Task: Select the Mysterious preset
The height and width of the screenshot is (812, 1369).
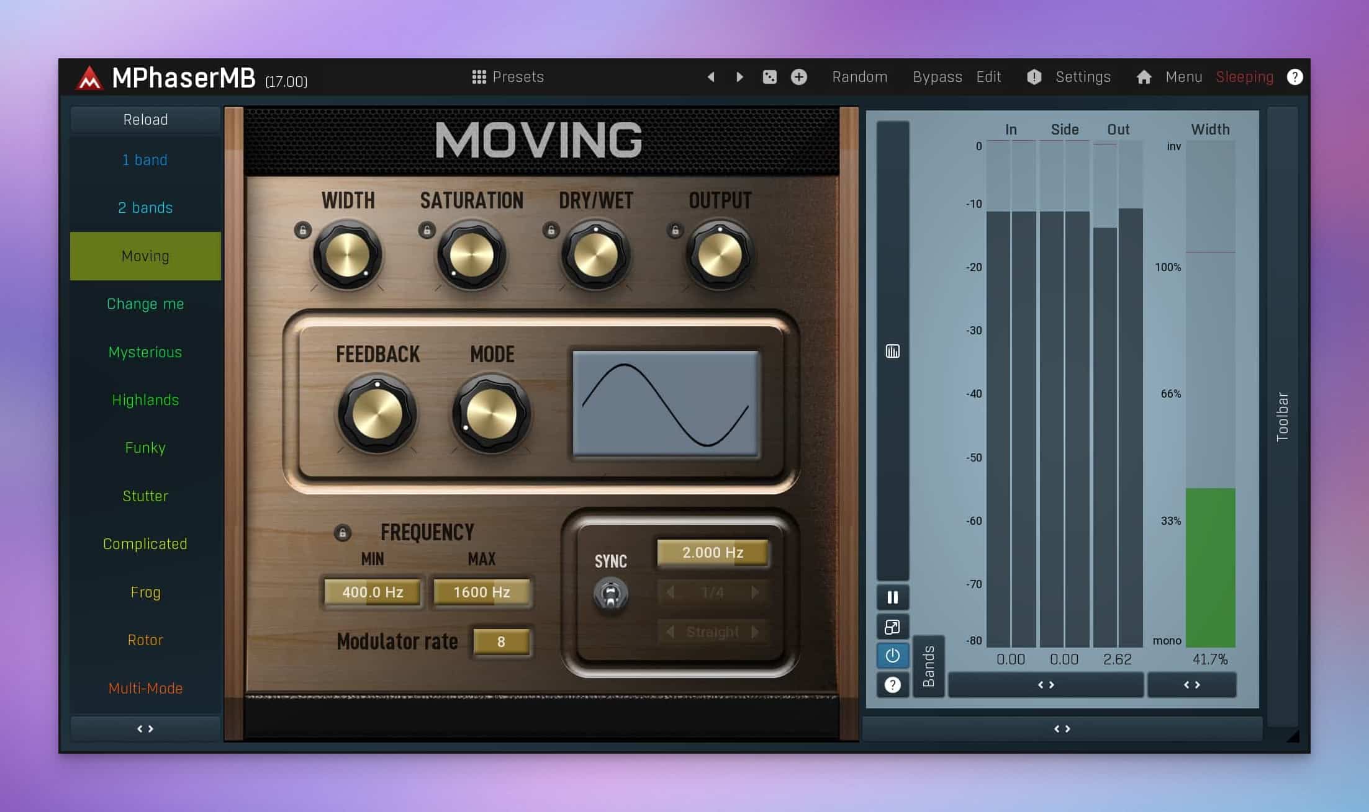Action: (145, 352)
